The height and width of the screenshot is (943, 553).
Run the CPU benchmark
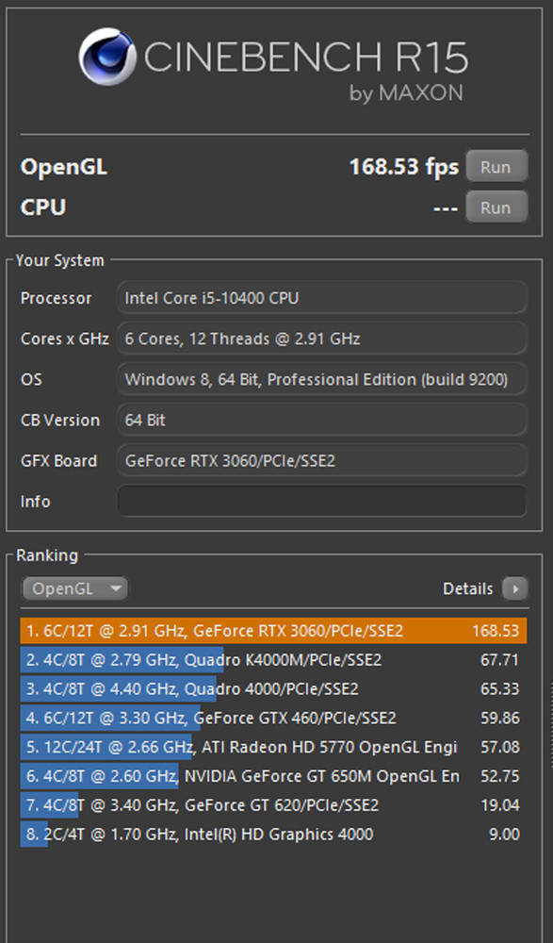[x=496, y=207]
